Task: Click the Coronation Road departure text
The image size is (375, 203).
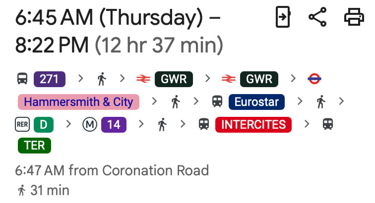Action: click(112, 171)
